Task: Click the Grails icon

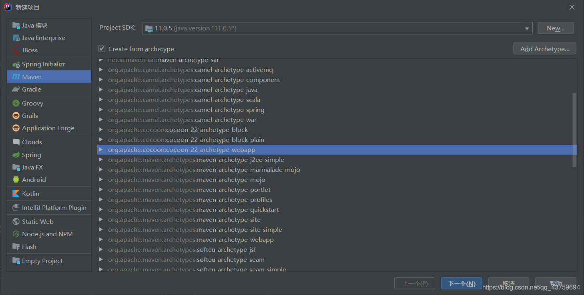Action: click(x=16, y=116)
